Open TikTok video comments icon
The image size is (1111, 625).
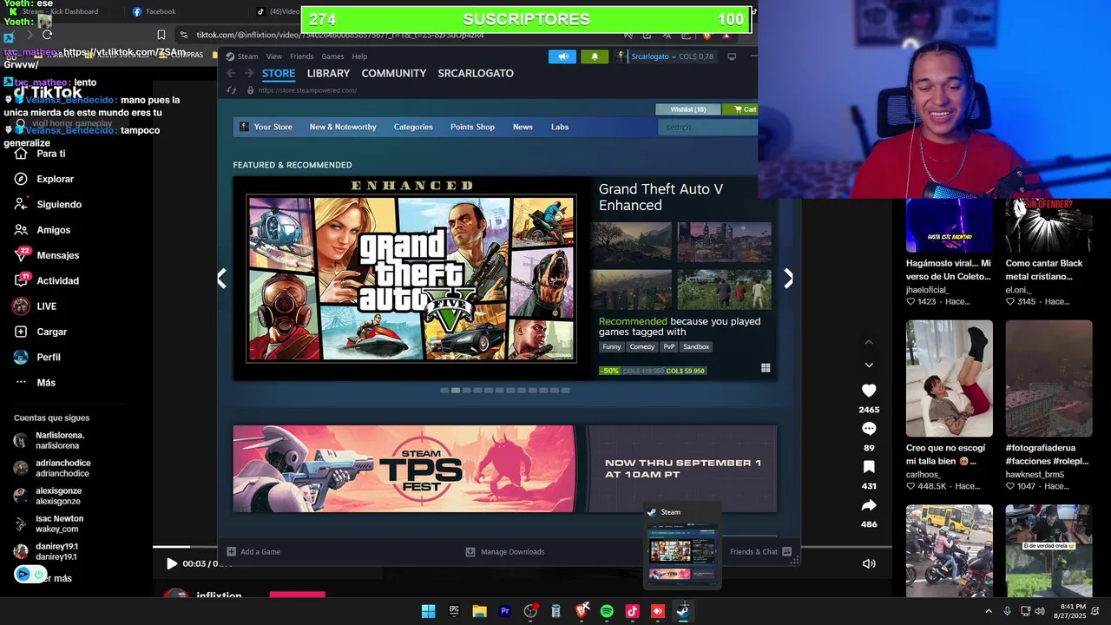[x=869, y=429]
